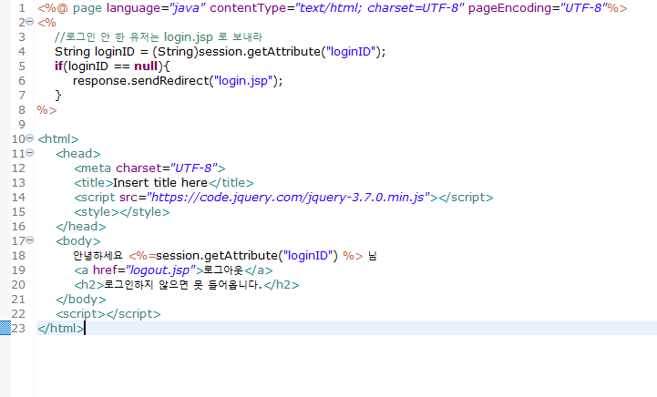This screenshot has width=657, height=397.
Task: Collapse the body fold on line 17
Action: coord(30,240)
